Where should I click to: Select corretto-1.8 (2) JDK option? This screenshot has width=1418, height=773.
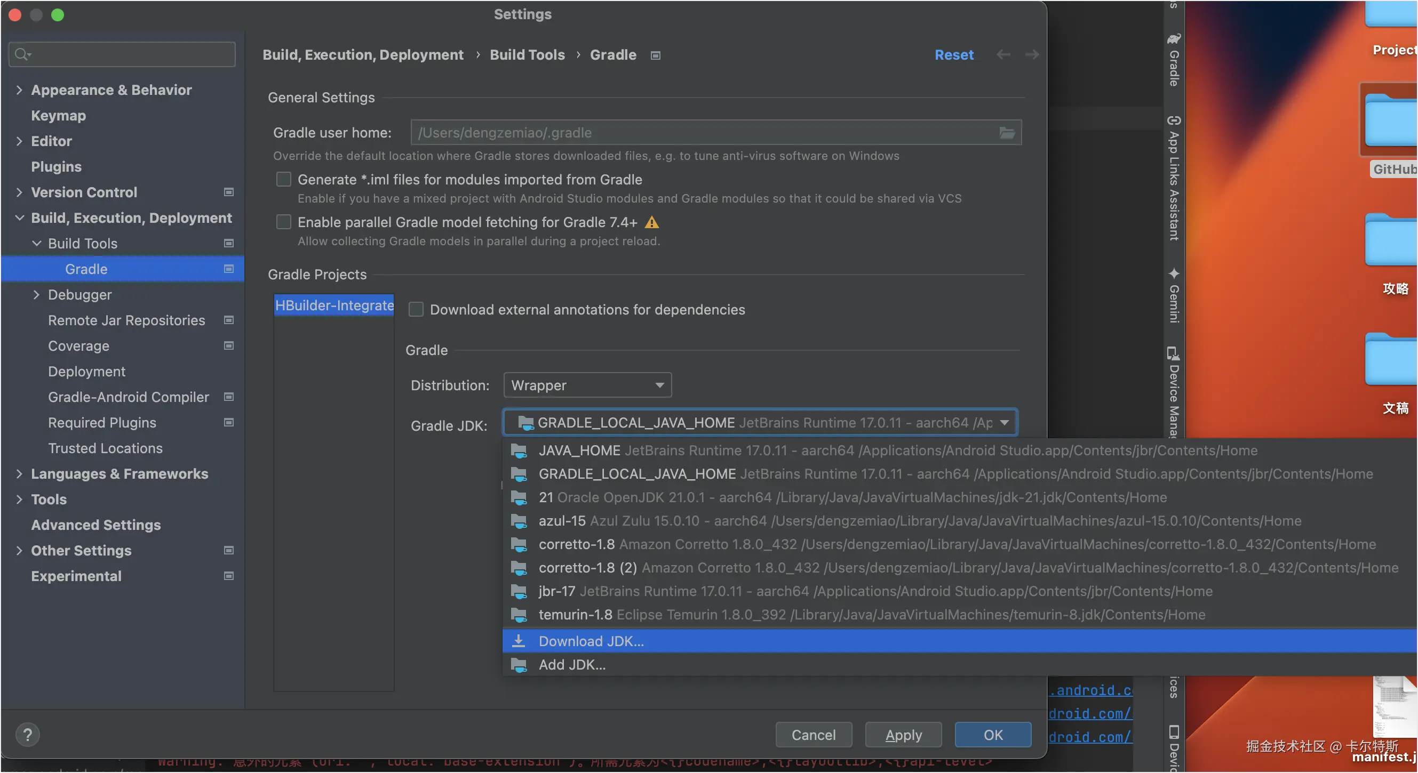tap(960, 568)
